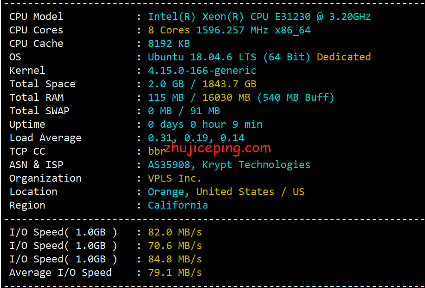Viewport: 425px width, 288px height.
Task: Select the 0 MB / 91 MB swap value
Action: [x=184, y=111]
